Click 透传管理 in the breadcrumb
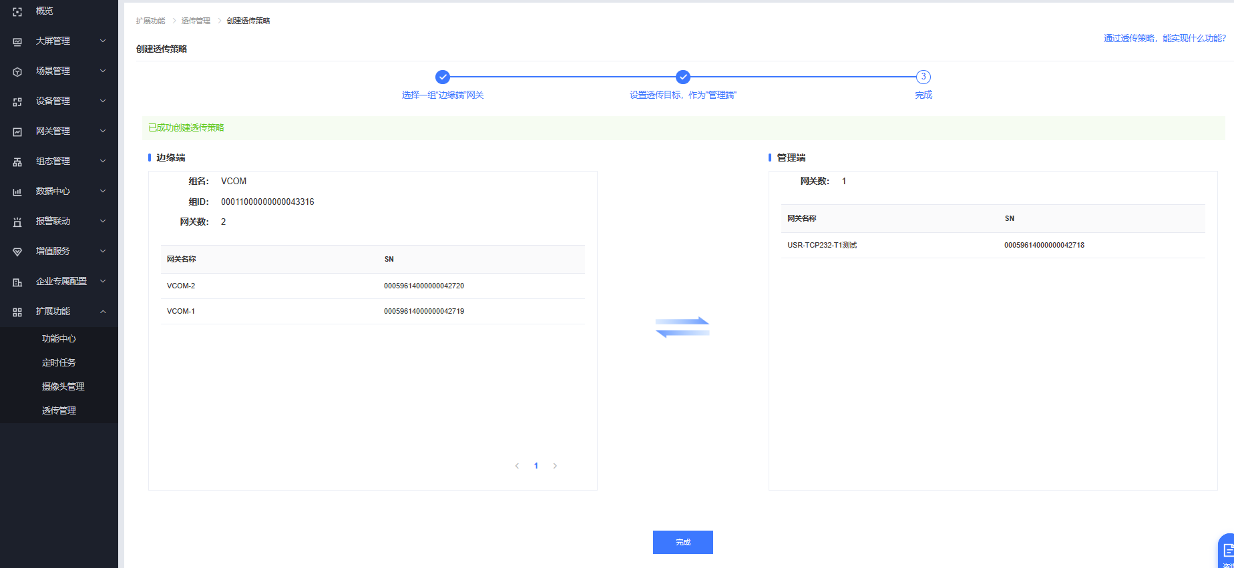1234x568 pixels. 196,21
